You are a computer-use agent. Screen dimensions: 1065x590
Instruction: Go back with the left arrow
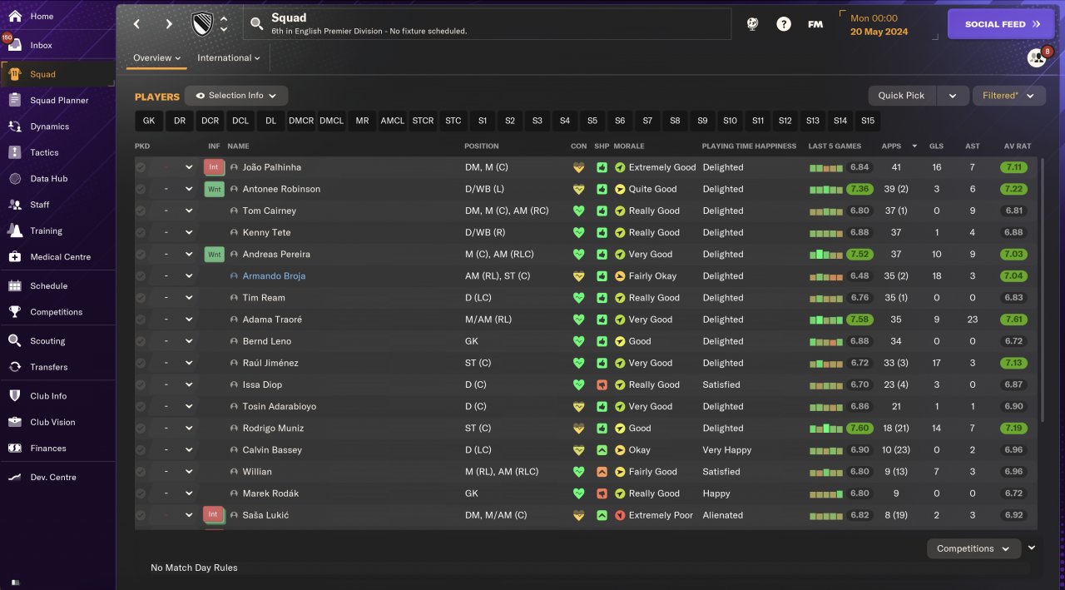tap(137, 24)
